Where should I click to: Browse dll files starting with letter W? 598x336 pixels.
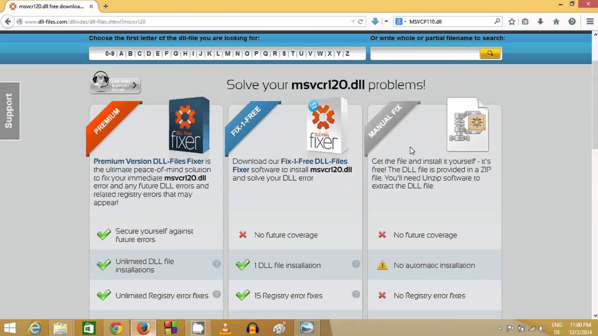click(320, 54)
